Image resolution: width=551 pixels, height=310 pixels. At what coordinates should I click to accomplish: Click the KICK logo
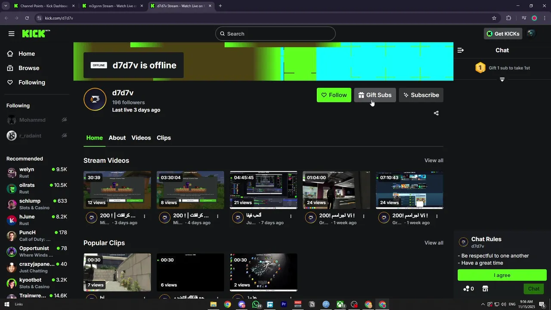[36, 34]
